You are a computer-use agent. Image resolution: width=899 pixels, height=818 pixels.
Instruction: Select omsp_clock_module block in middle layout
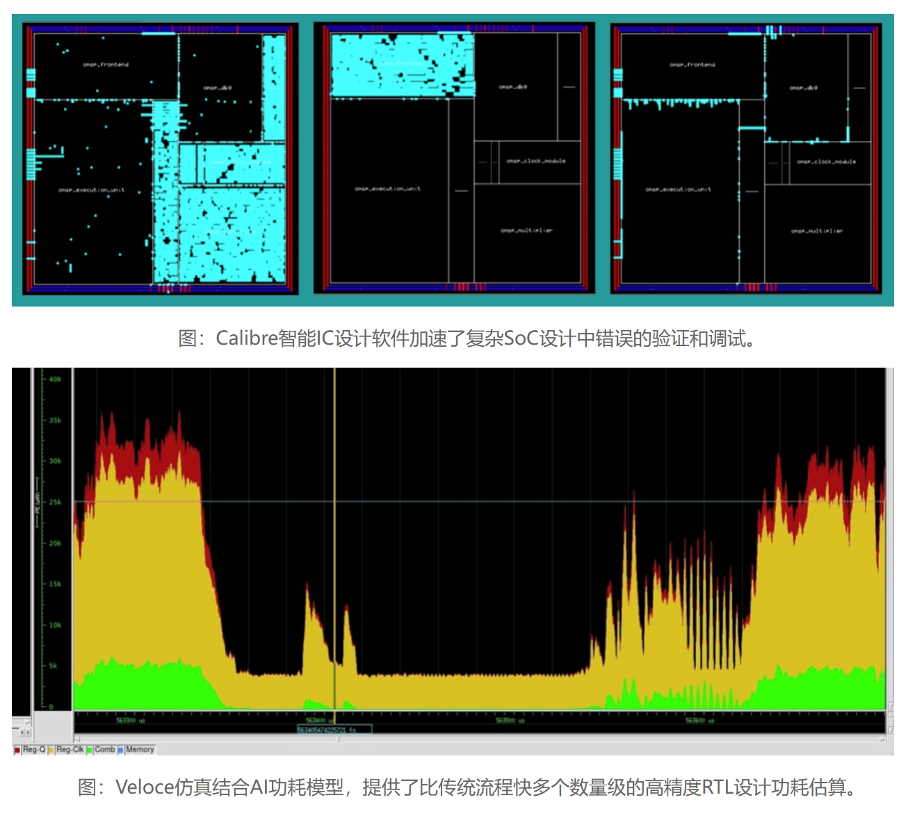[535, 161]
